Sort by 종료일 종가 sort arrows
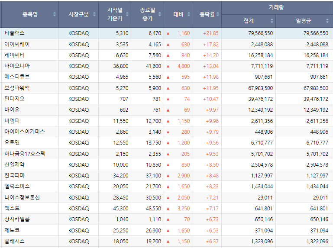 (x=160, y=14)
